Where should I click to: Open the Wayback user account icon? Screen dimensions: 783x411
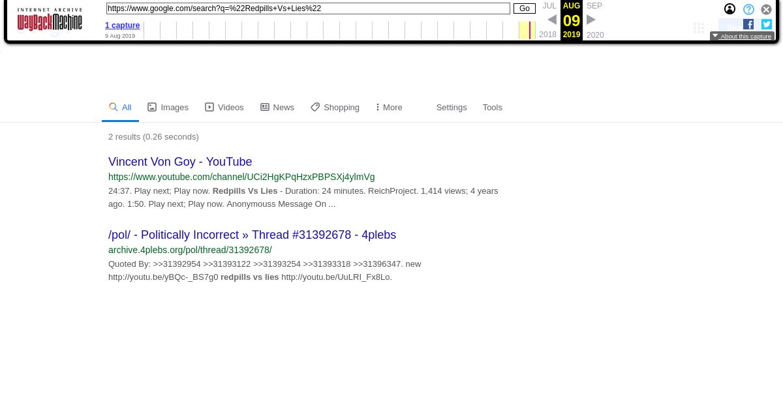pos(729,9)
